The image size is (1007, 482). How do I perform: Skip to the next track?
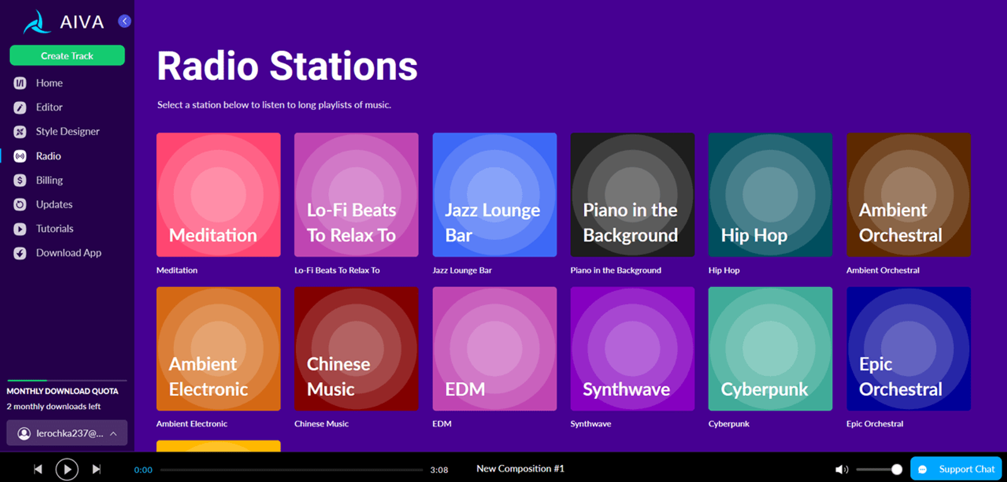pos(96,469)
